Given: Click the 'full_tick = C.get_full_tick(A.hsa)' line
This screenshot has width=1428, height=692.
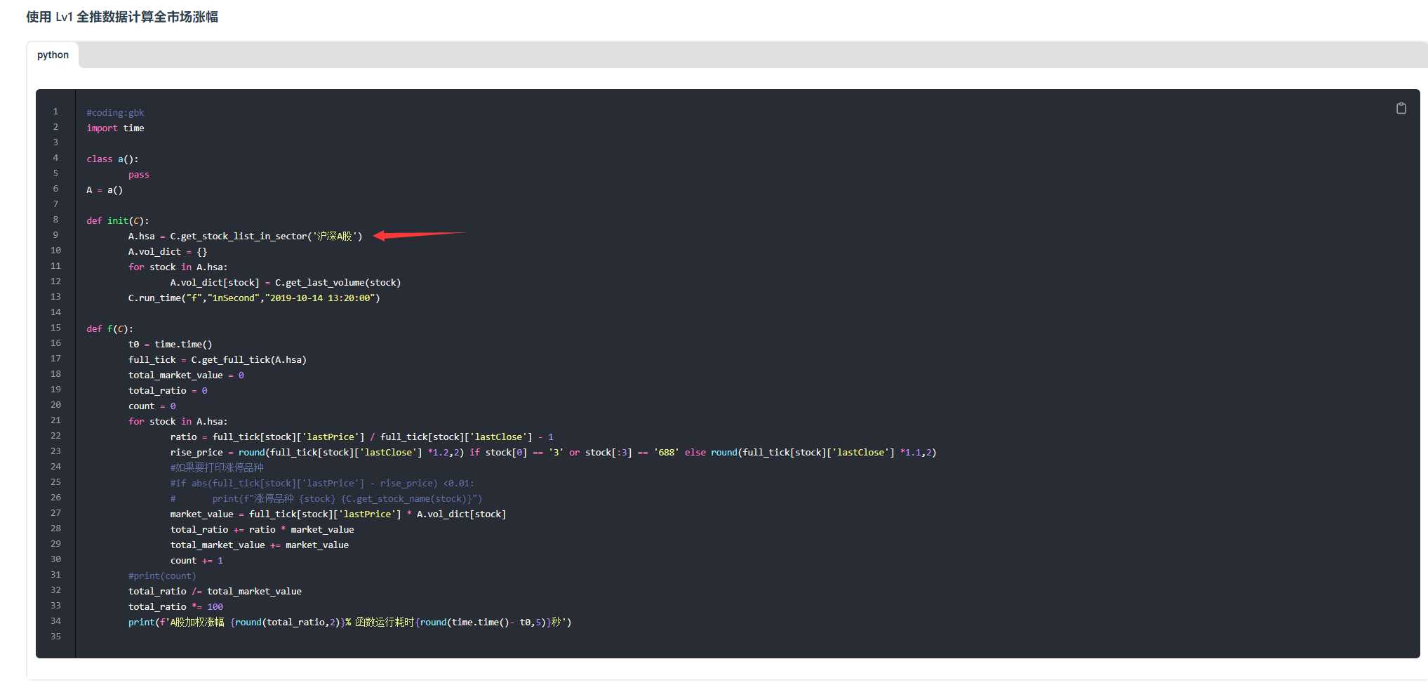Looking at the screenshot, I should [217, 359].
